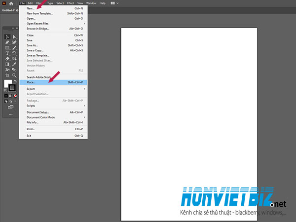Select the Zoom tool
Screen dimensions: 296x222
coord(14,75)
